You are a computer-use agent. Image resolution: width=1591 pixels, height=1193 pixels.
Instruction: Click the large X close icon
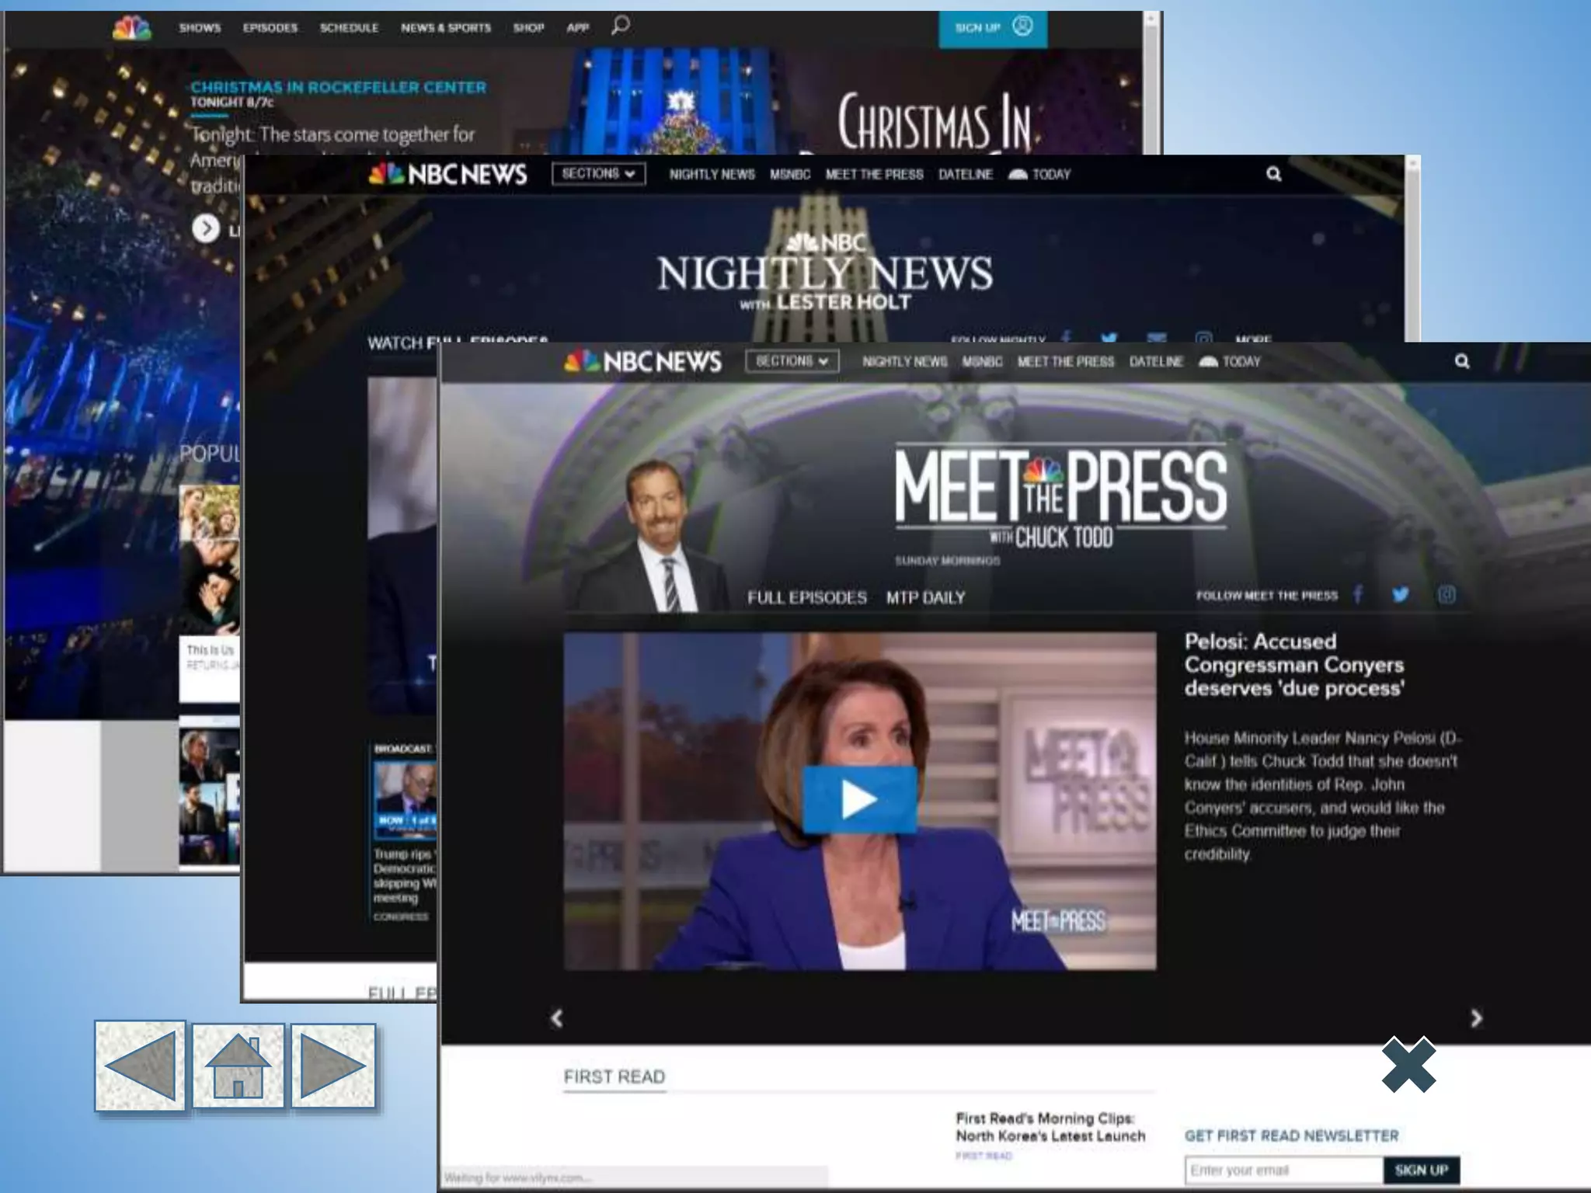pos(1408,1065)
